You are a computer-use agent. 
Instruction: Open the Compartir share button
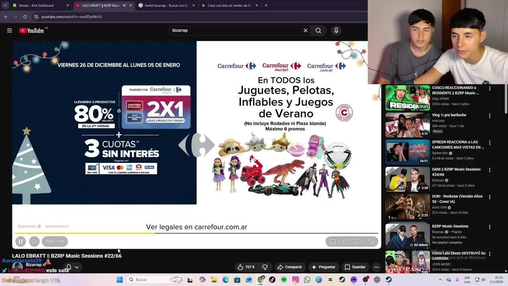pyautogui.click(x=290, y=267)
